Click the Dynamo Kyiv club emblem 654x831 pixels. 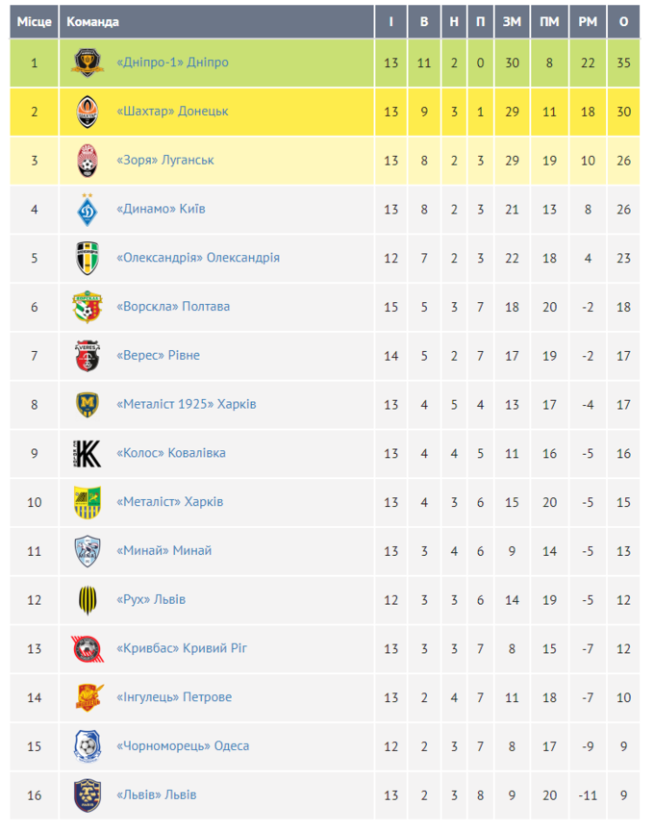coord(88,210)
